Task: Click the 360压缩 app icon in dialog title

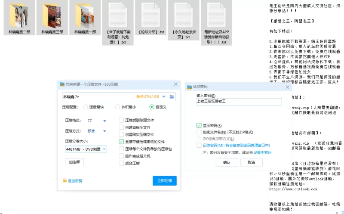Action: pos(62,84)
